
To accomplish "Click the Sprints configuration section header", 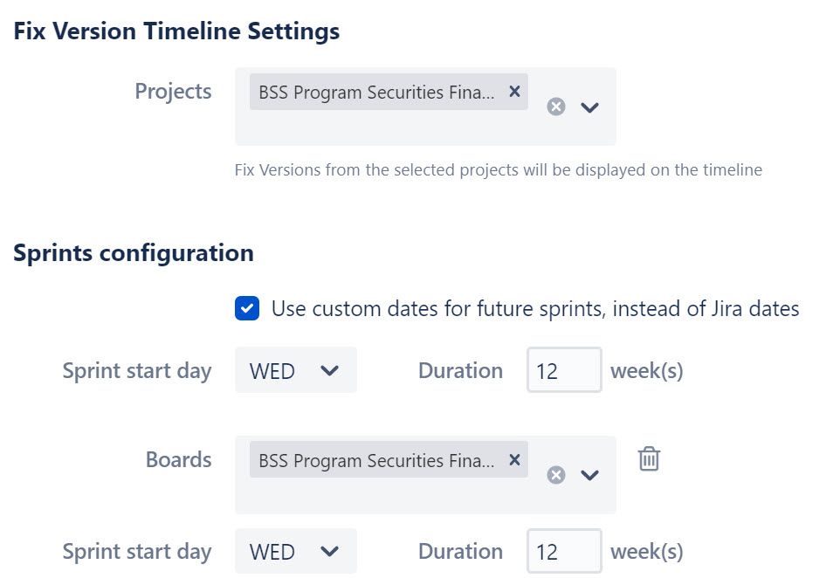I will (134, 252).
